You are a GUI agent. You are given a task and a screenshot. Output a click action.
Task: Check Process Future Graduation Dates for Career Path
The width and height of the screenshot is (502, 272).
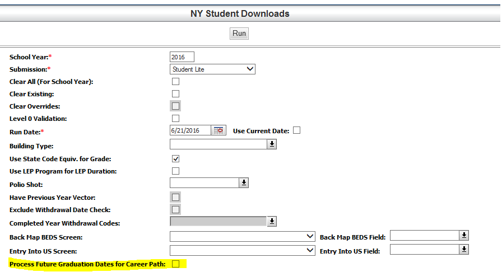(175, 264)
